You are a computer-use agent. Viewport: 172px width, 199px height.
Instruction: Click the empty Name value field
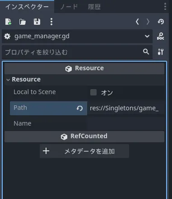(x=126, y=124)
